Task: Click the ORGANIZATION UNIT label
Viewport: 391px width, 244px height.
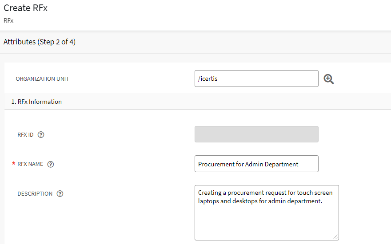Action: pyautogui.click(x=42, y=79)
